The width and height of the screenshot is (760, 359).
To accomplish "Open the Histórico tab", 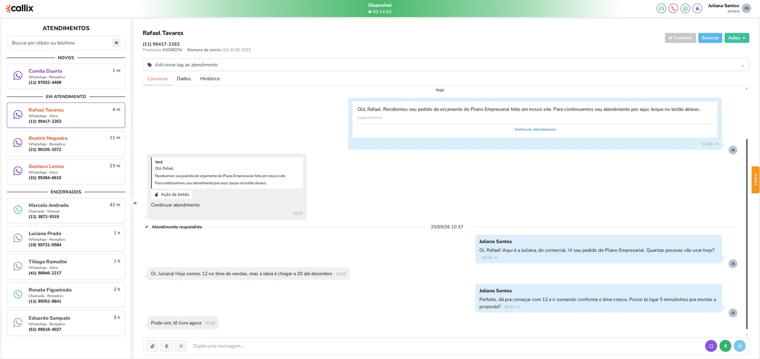I will pos(210,79).
